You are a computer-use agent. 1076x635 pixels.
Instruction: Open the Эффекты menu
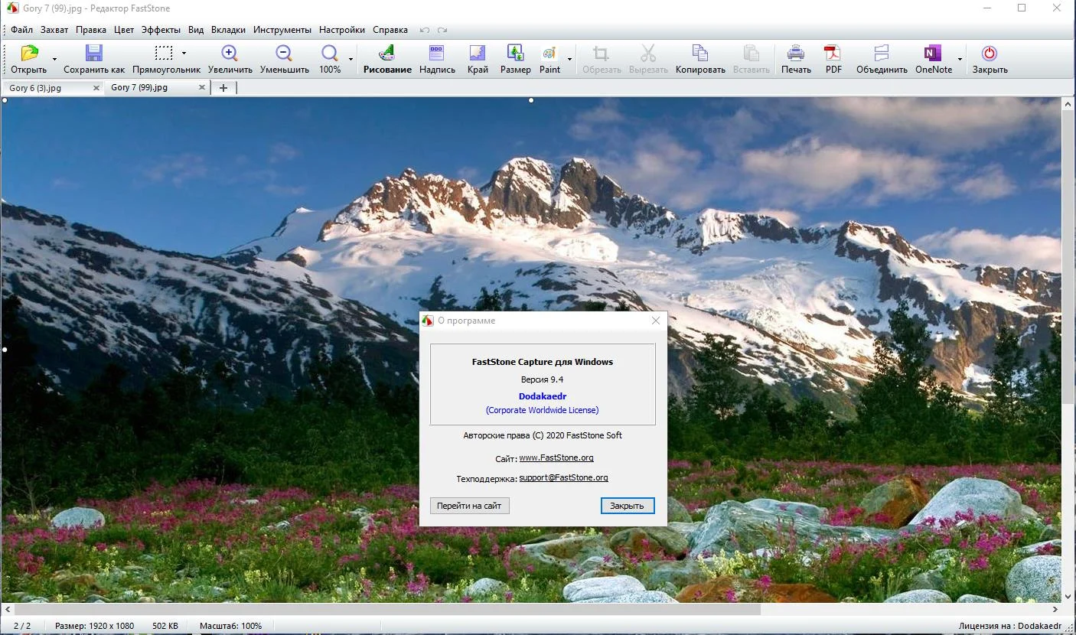pyautogui.click(x=161, y=30)
